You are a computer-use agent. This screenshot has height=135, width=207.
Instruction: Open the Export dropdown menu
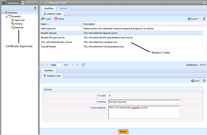pyautogui.click(x=193, y=19)
